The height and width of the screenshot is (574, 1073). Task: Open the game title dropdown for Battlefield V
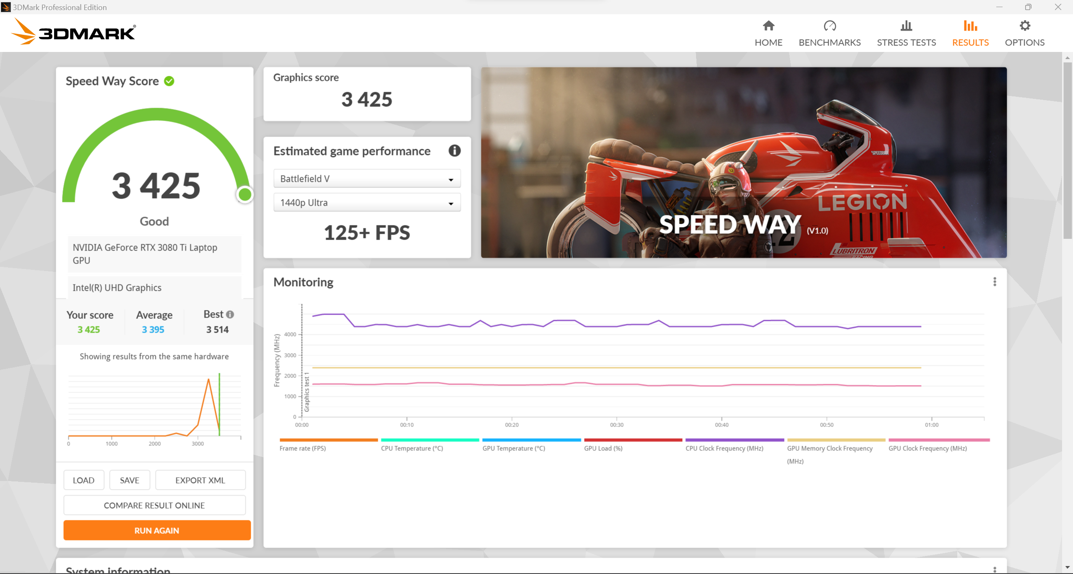(x=366, y=178)
